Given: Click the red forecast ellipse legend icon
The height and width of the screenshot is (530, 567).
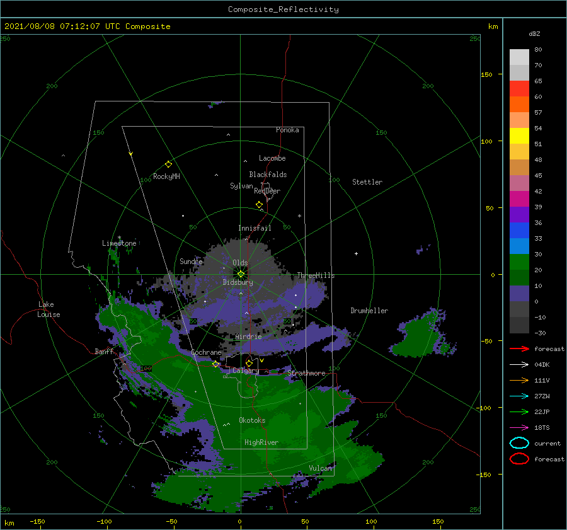Looking at the screenshot, I should pyautogui.click(x=519, y=459).
